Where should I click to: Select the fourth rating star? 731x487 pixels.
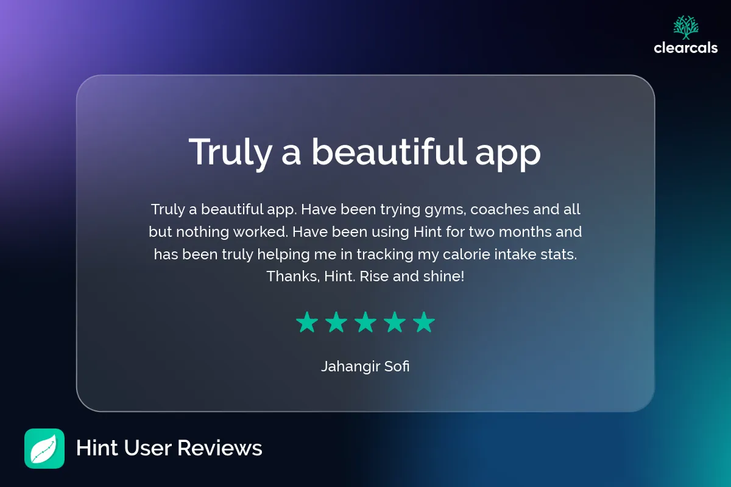pos(395,322)
